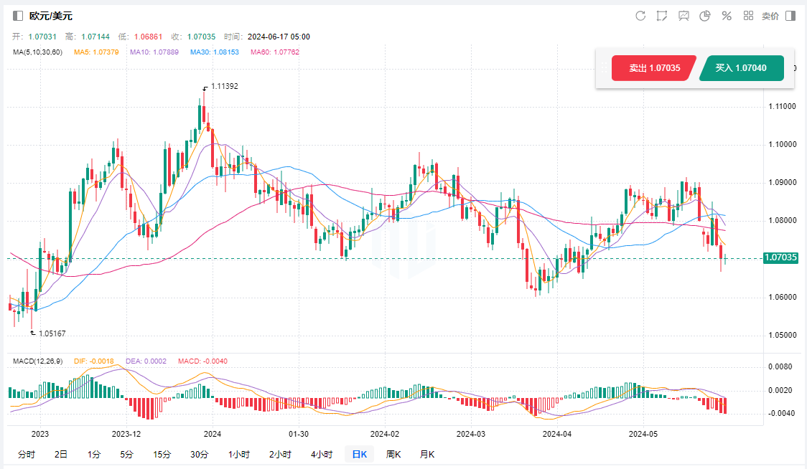The width and height of the screenshot is (807, 469).
Task: Click the red 卖出 1.07035 button
Action: pos(652,68)
